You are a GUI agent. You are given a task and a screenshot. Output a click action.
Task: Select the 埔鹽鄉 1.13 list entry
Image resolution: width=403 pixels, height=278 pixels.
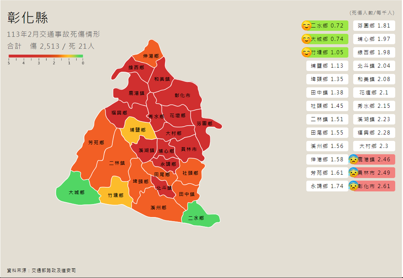327,66
